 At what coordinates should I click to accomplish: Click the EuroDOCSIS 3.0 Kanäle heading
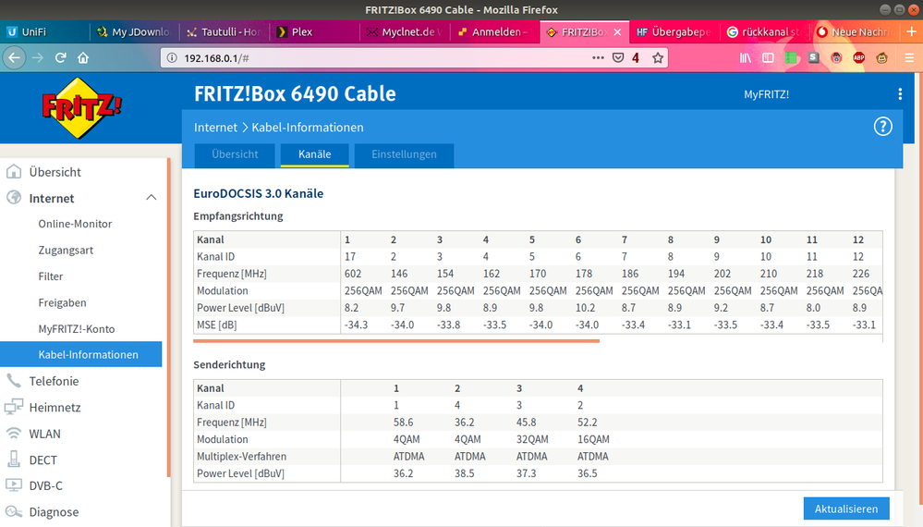tap(259, 194)
